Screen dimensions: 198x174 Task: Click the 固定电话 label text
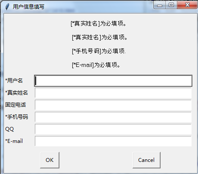click(15, 105)
